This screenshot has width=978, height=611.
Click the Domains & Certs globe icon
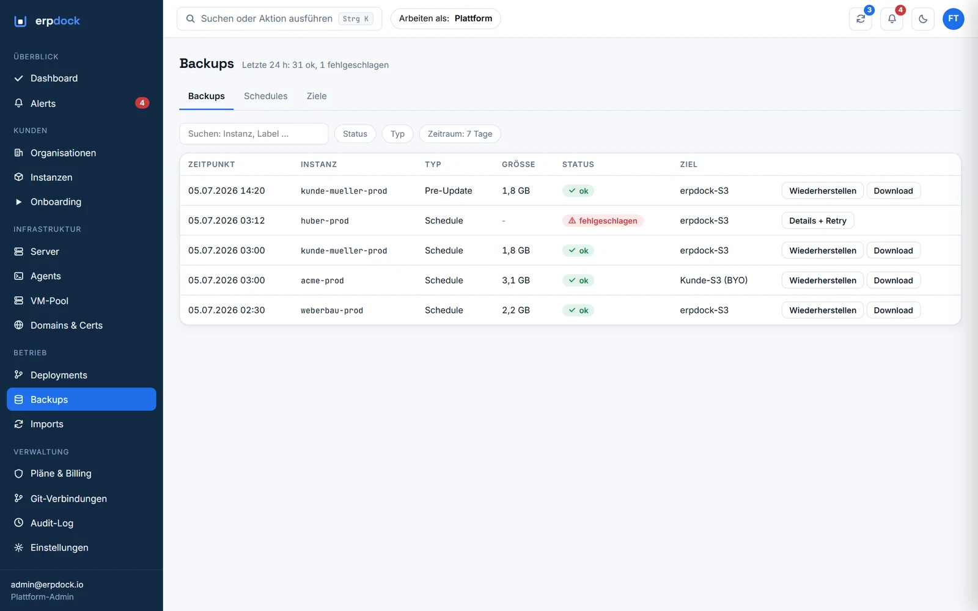tap(19, 325)
